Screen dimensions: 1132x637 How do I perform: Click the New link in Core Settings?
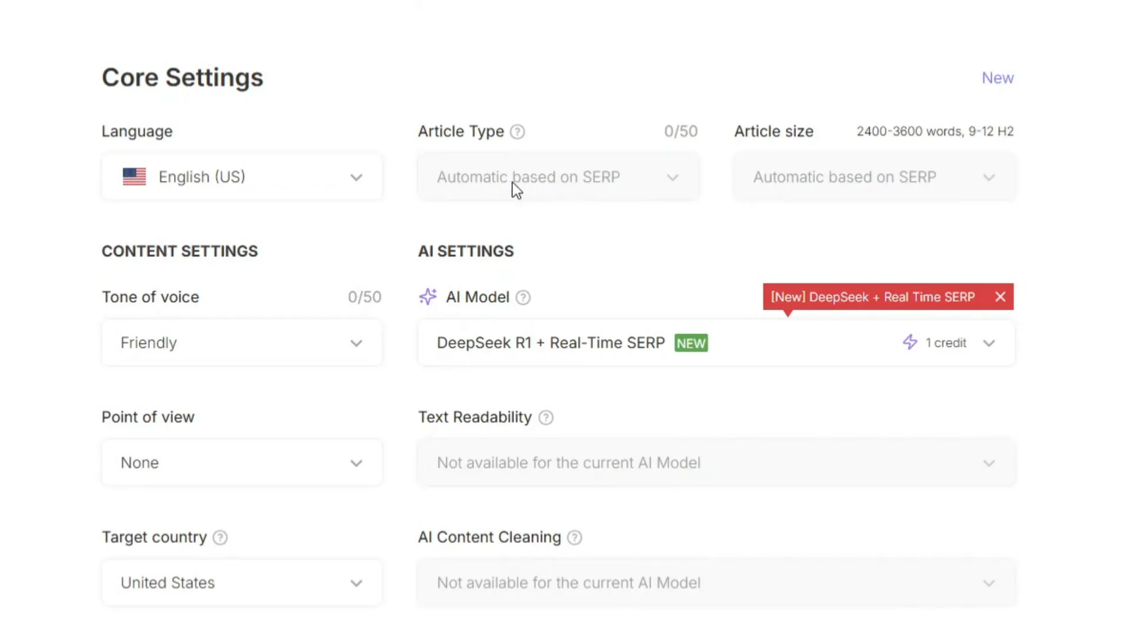click(x=997, y=78)
